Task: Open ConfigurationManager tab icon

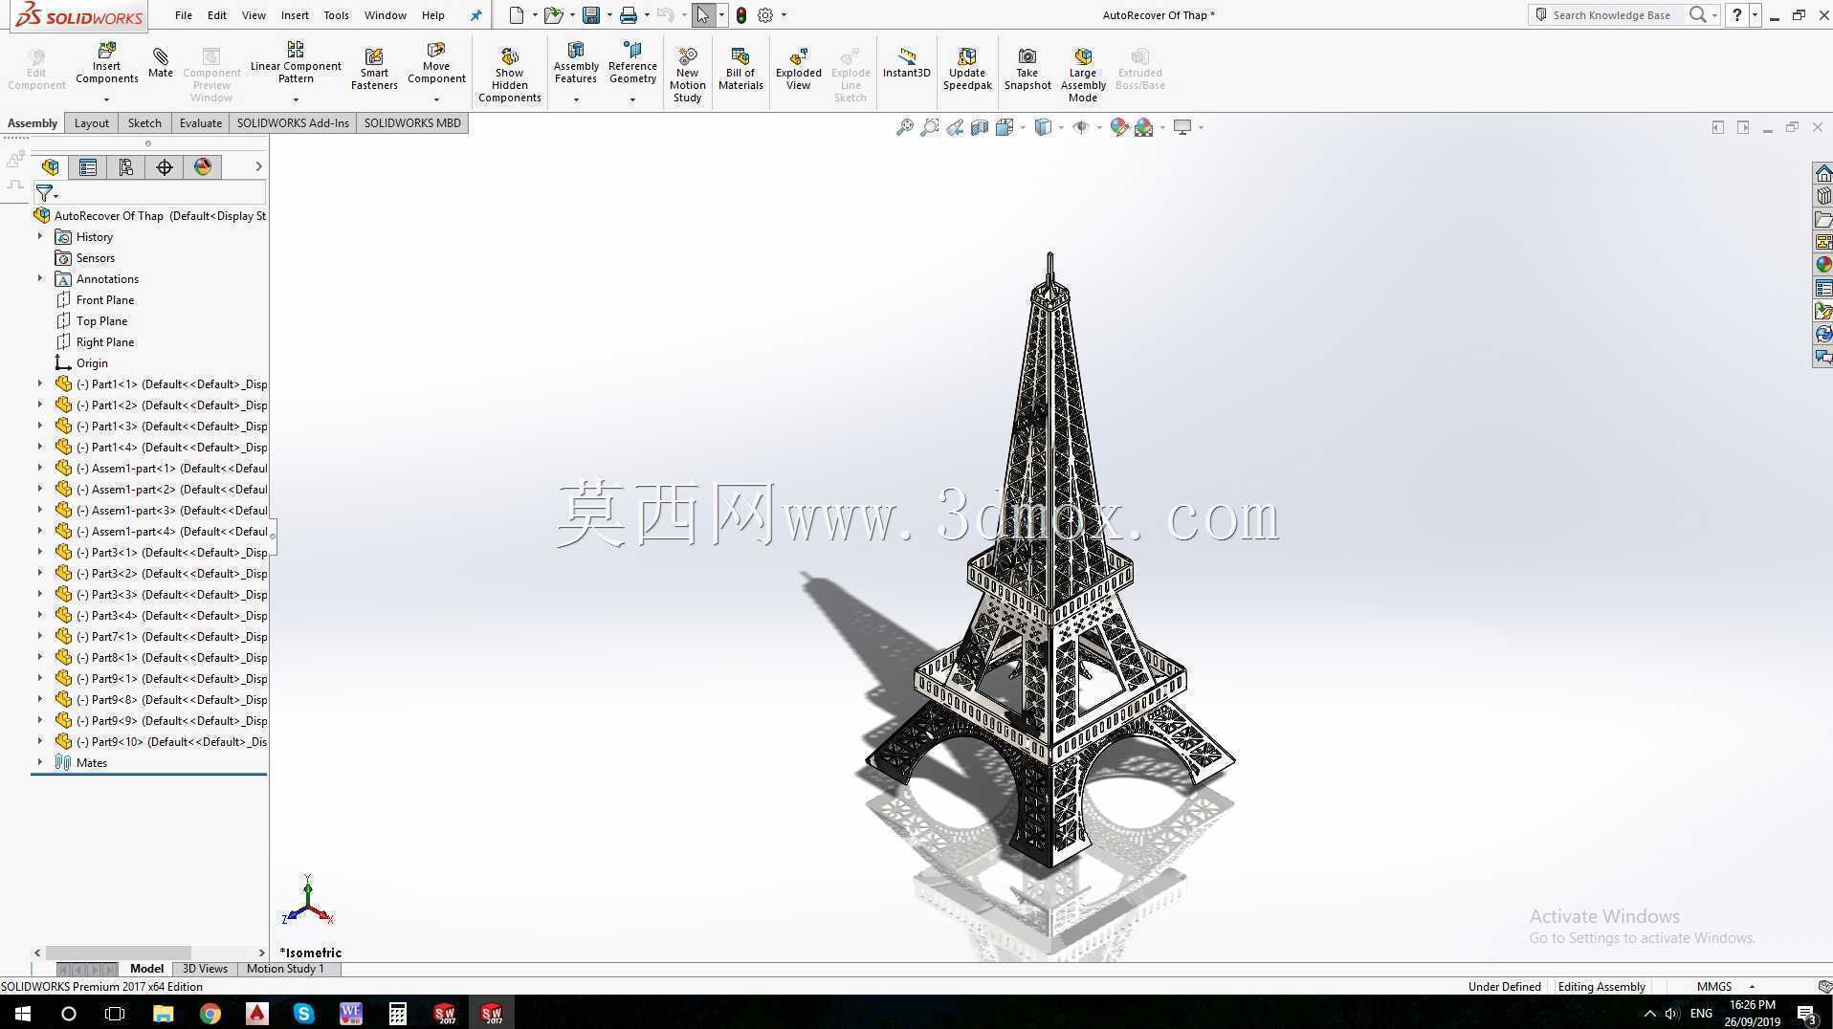Action: (126, 167)
